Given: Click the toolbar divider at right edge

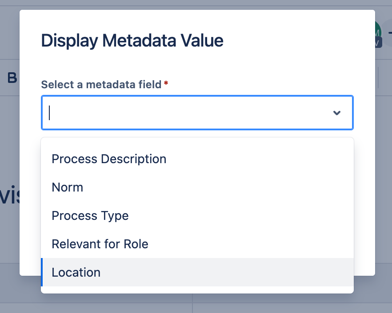Looking at the screenshot, I should pyautogui.click(x=378, y=78).
